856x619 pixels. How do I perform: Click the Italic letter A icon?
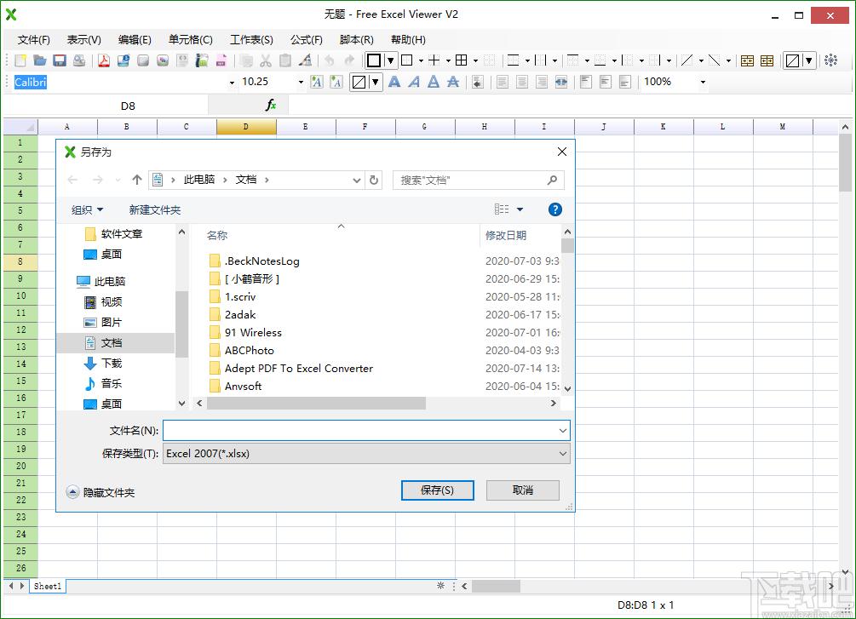[x=414, y=82]
